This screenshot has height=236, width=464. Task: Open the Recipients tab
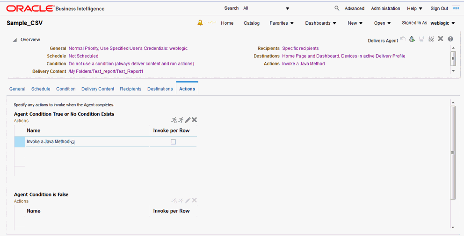point(130,89)
